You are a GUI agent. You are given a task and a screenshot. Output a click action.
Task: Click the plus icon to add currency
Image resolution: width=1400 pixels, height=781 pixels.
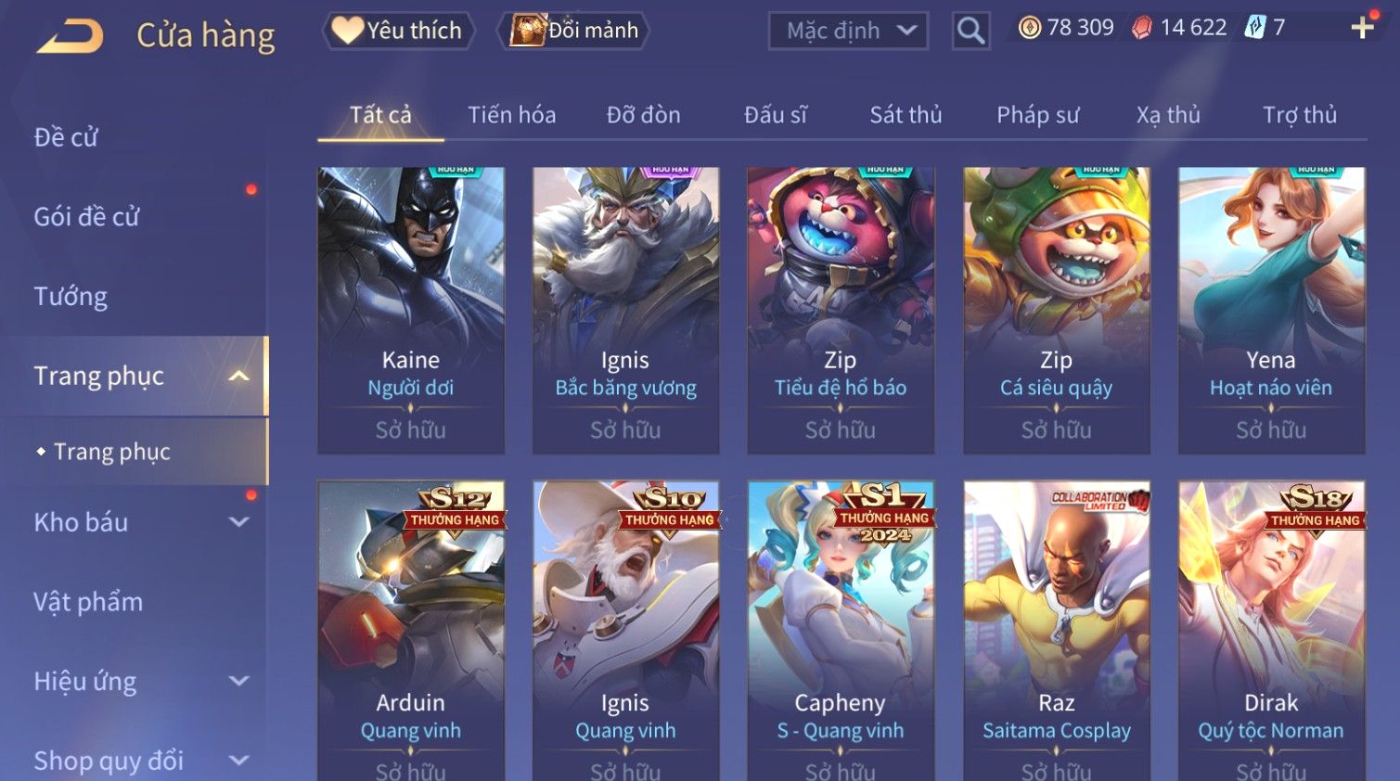[1362, 28]
